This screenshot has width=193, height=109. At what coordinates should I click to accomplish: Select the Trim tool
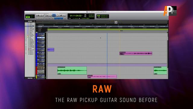pos(50,15)
